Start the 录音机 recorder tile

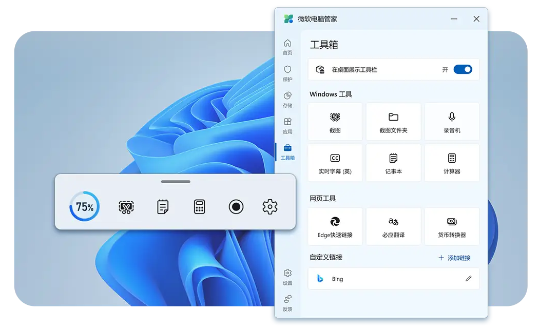tap(452, 122)
